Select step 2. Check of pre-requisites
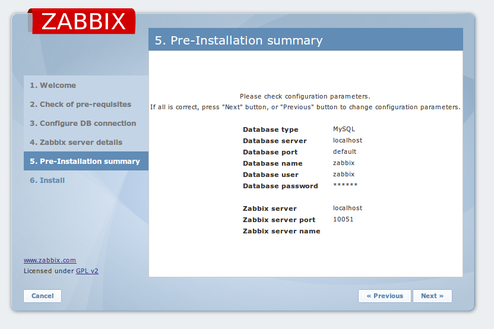This screenshot has height=329, width=494. point(81,105)
